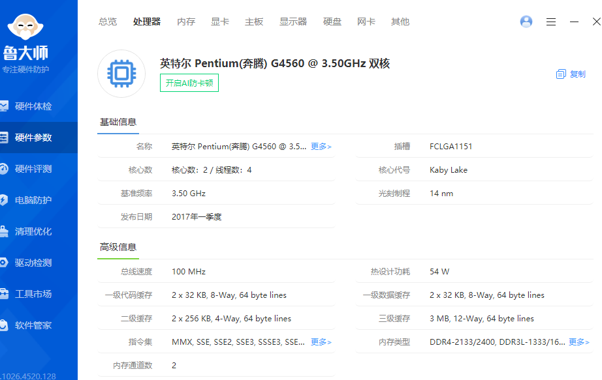Open 硬件体检 in the sidebar
Image resolution: width=602 pixels, height=380 pixels.
[33, 106]
